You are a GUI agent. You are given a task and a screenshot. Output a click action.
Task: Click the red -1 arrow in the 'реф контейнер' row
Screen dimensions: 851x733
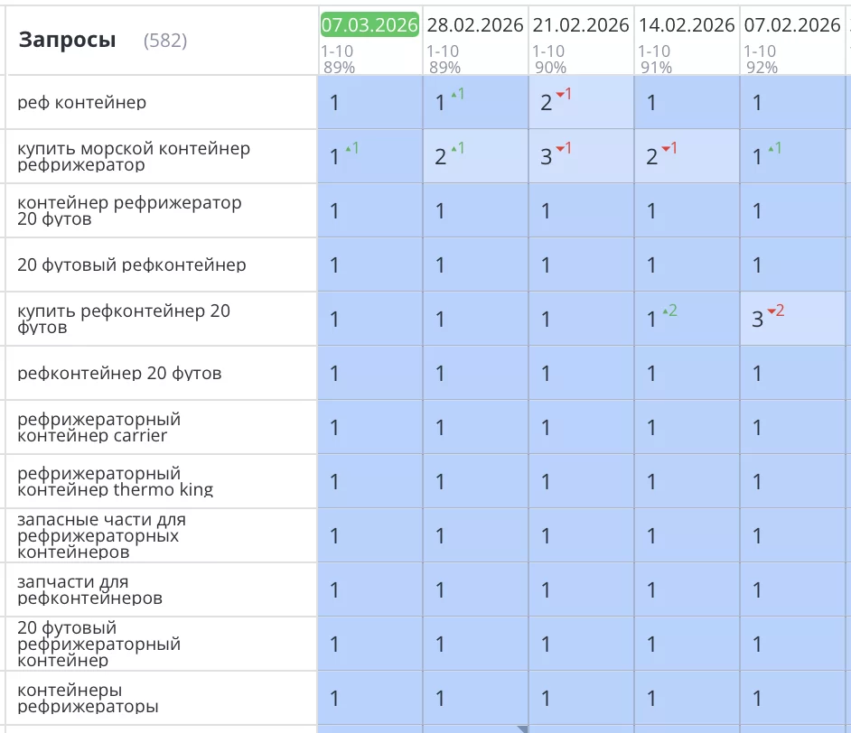564,94
